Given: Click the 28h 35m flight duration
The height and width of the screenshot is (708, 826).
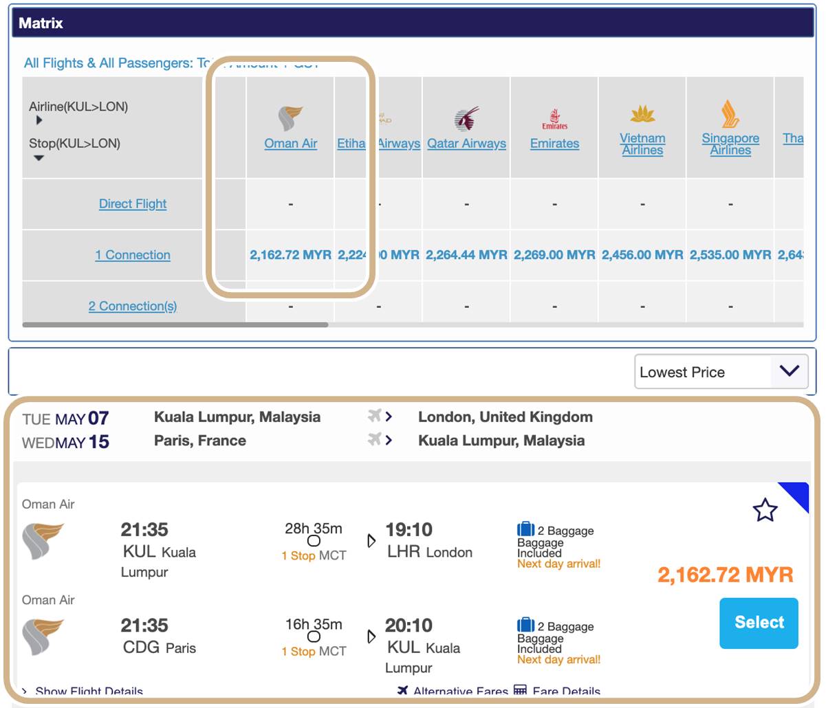Looking at the screenshot, I should point(314,529).
